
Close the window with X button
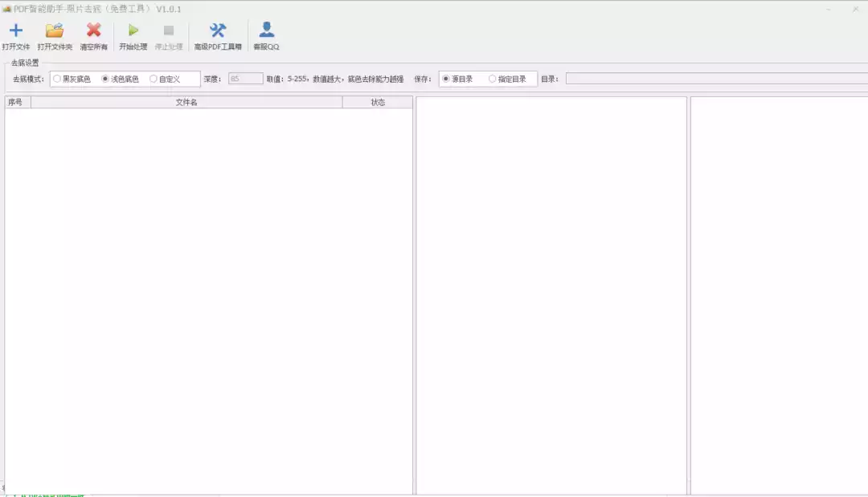click(855, 9)
